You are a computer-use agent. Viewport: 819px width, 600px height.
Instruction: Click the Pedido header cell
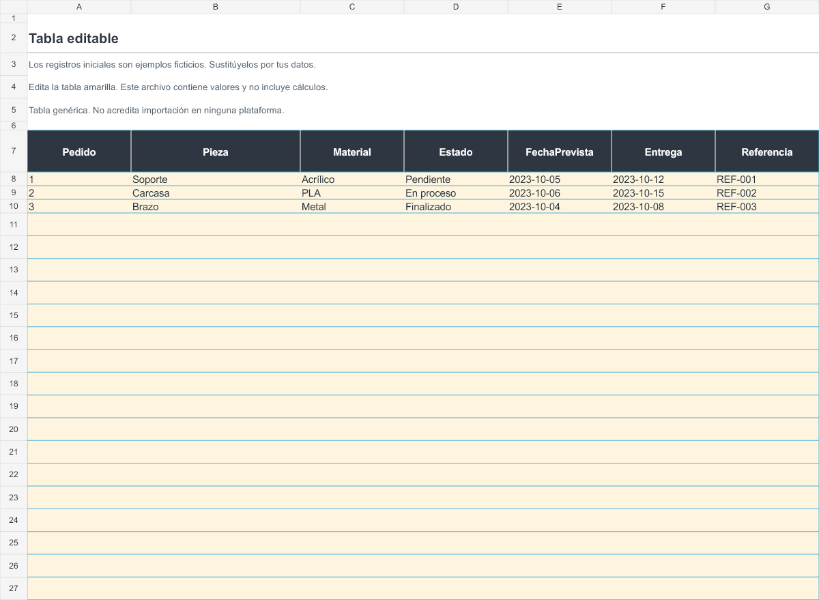coord(79,152)
